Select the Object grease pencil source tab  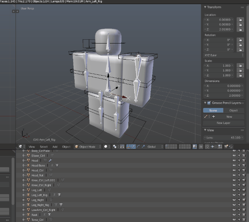(233, 110)
